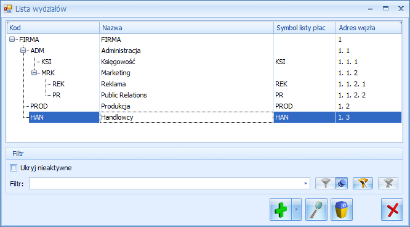
Task: Collapse the FIRMA tree node
Action: coord(12,39)
